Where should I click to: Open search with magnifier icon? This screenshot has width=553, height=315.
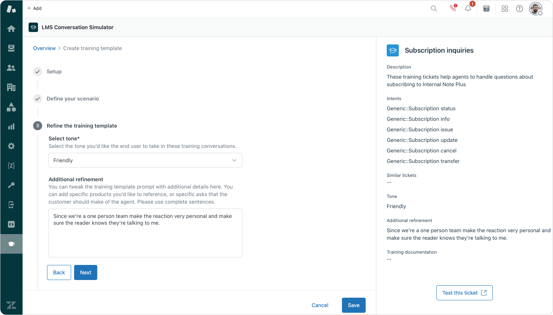434,9
